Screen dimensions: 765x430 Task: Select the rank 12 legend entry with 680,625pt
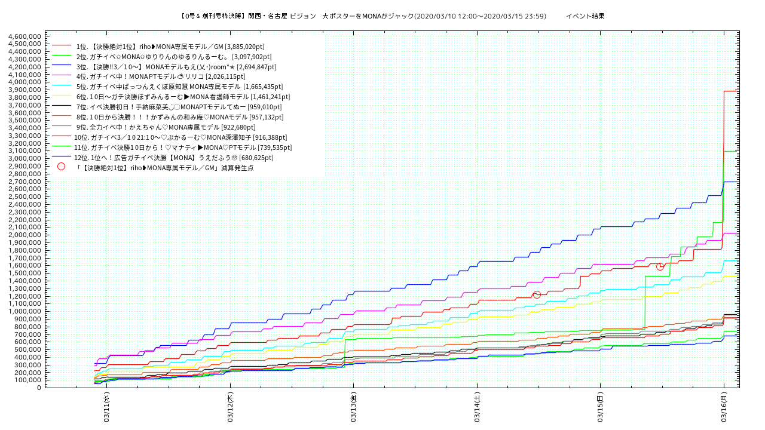[x=174, y=158]
